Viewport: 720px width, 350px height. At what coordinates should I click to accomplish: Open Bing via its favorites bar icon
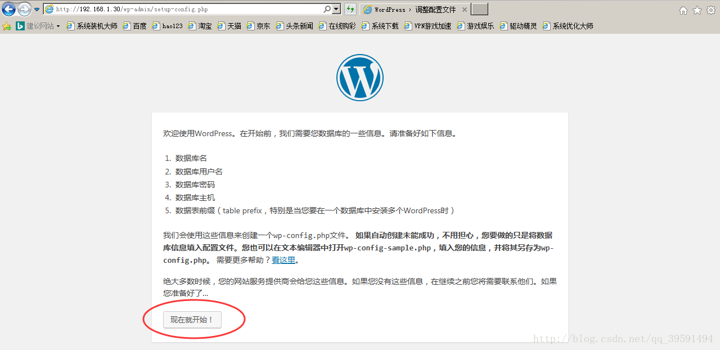[20, 25]
